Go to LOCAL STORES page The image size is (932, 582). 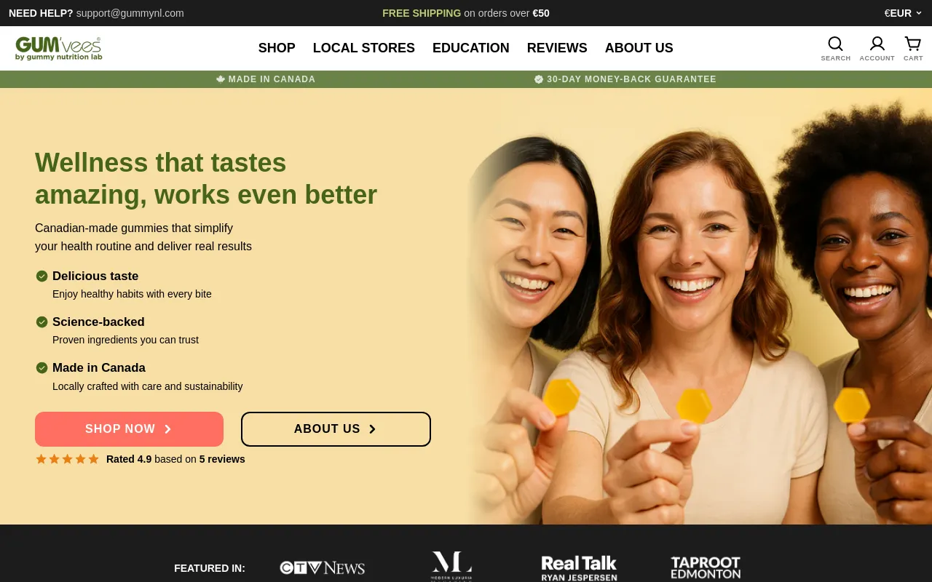(x=364, y=48)
